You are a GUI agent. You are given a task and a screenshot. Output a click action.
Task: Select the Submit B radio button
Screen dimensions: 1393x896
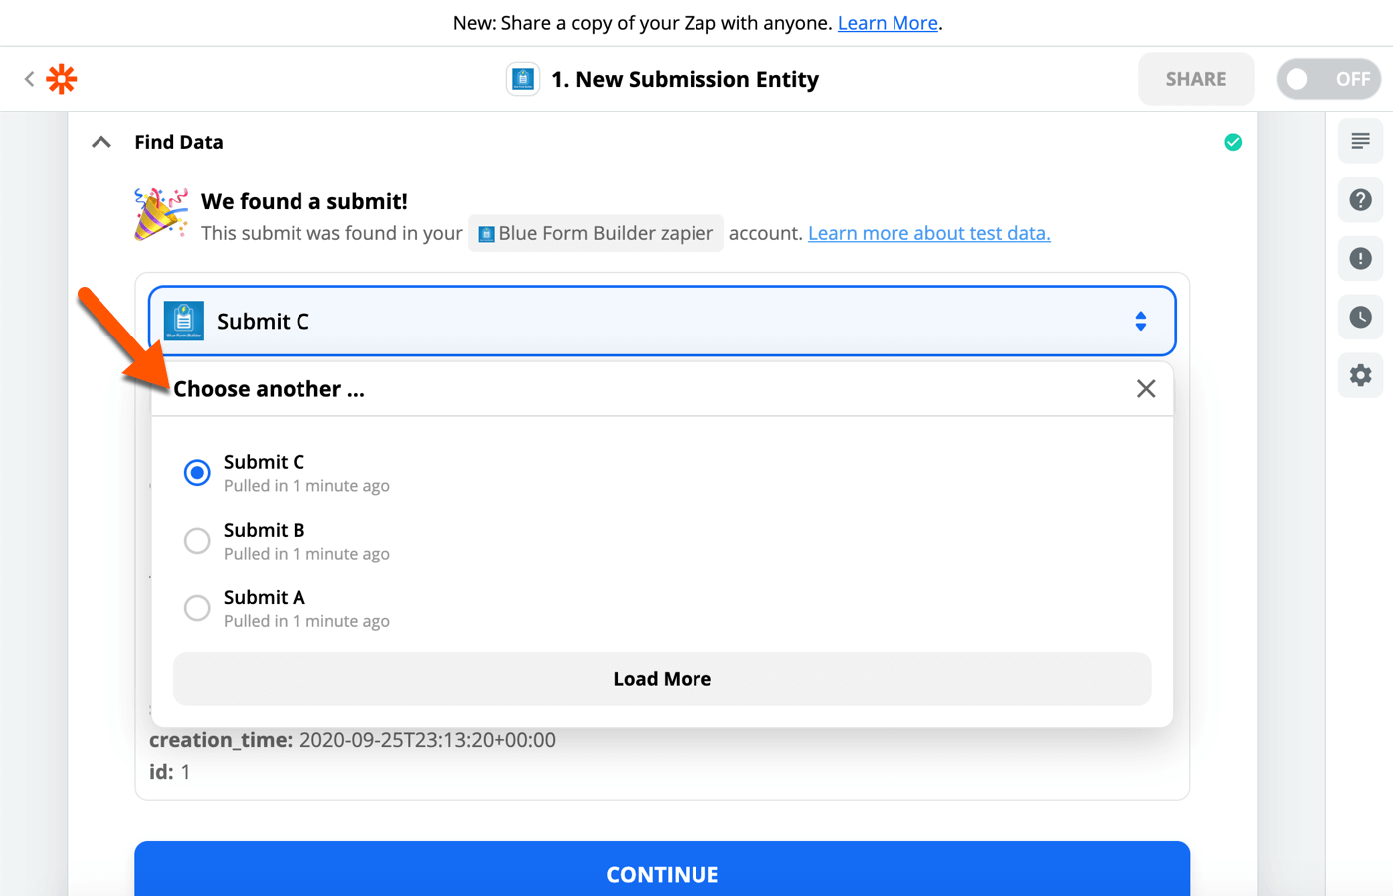click(197, 540)
